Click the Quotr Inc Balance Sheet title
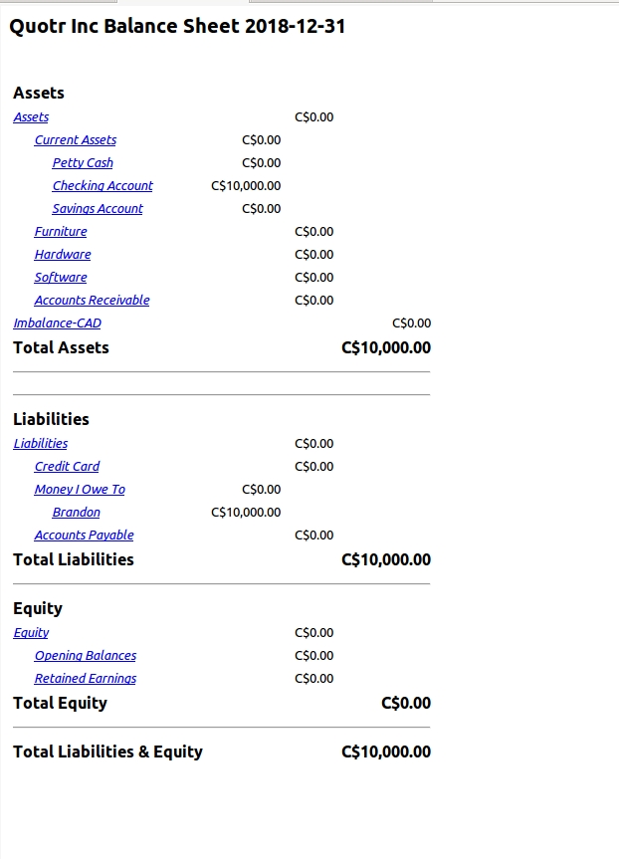 [177, 27]
